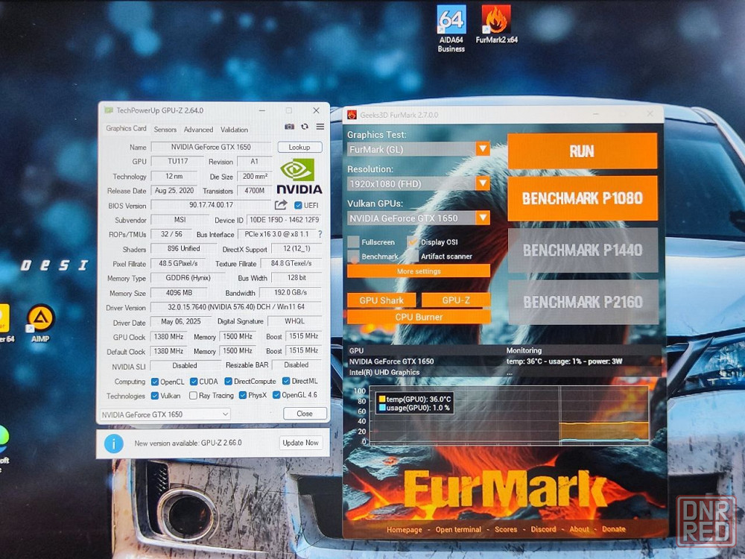Viewport: 745px width, 559px height.
Task: Start BENCHMARK P1080
Action: click(583, 198)
